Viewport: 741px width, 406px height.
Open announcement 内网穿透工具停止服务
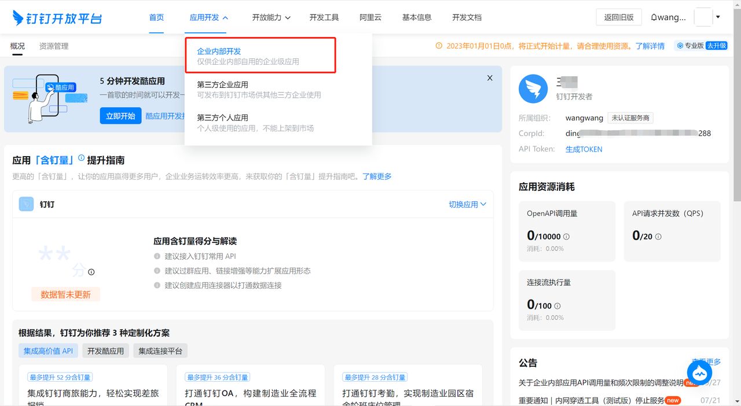592,400
